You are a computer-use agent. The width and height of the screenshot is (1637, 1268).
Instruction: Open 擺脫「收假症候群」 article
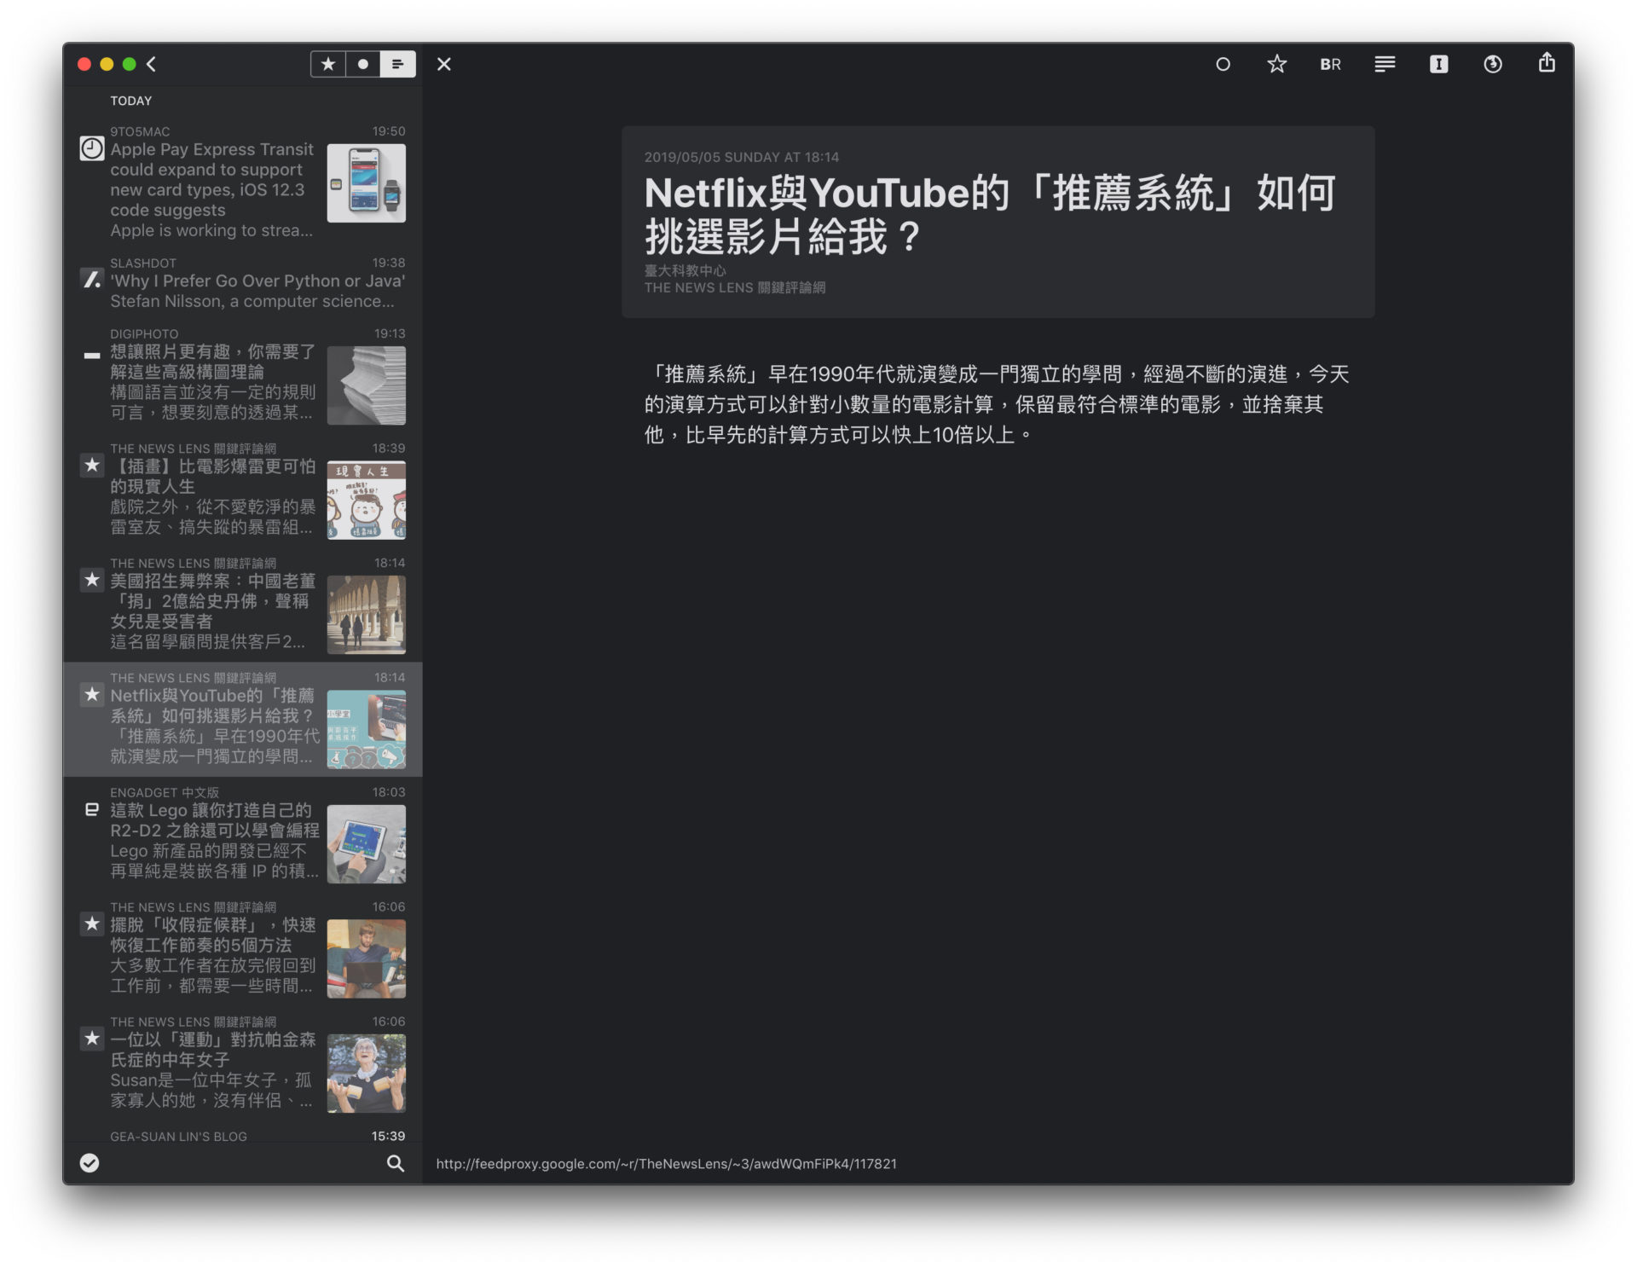tap(243, 950)
